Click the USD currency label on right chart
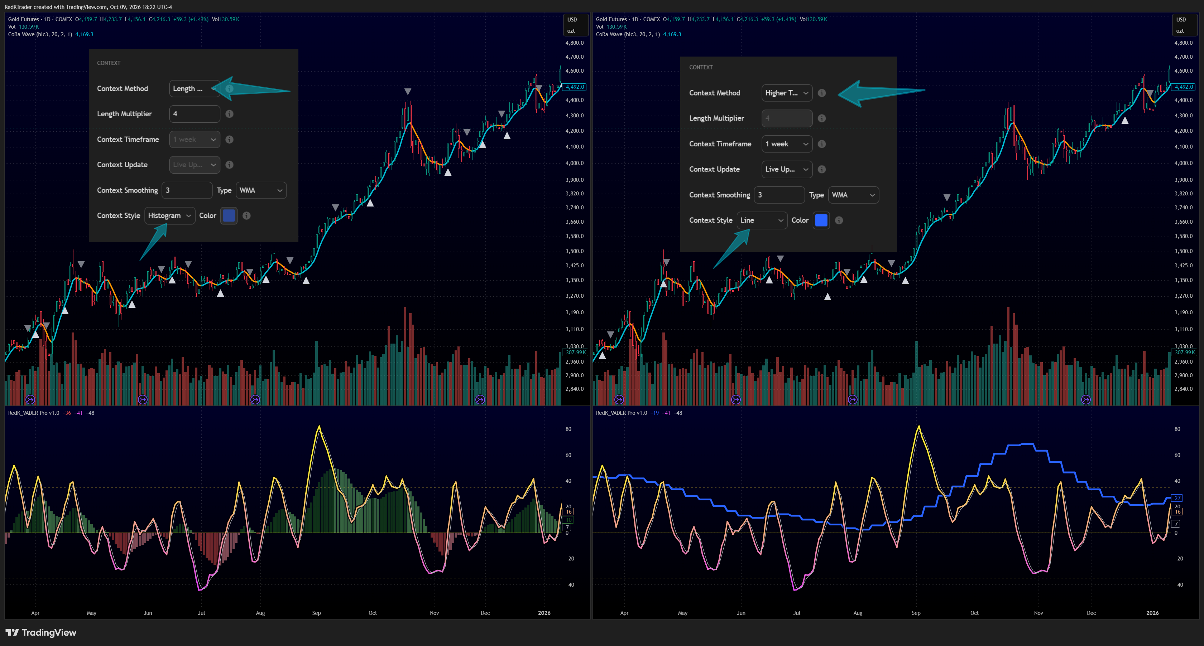Viewport: 1204px width, 646px height. tap(1181, 20)
